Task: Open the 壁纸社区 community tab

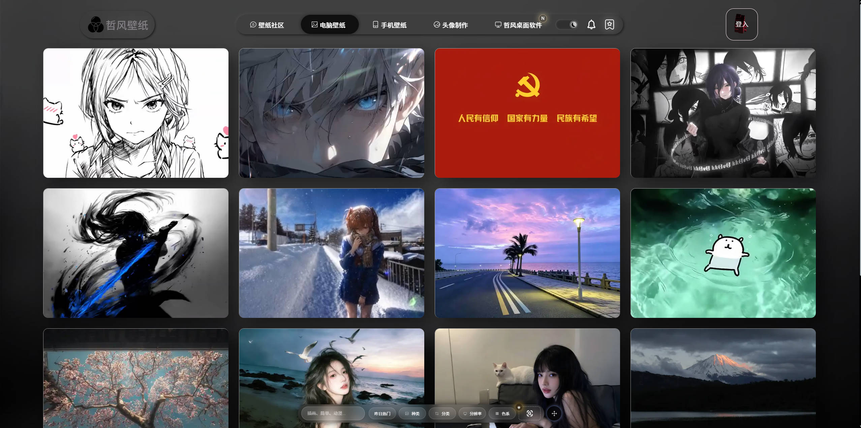Action: (267, 25)
